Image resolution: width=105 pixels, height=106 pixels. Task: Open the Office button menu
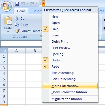[x=6, y=6]
